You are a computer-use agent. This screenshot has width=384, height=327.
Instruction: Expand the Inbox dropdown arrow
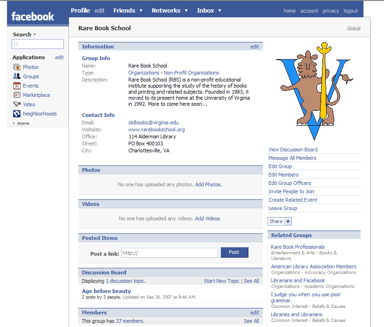click(x=219, y=11)
